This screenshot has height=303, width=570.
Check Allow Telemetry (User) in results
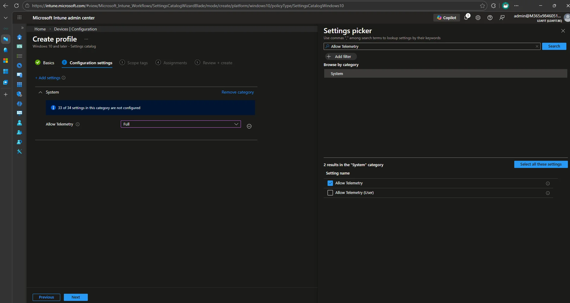point(330,193)
